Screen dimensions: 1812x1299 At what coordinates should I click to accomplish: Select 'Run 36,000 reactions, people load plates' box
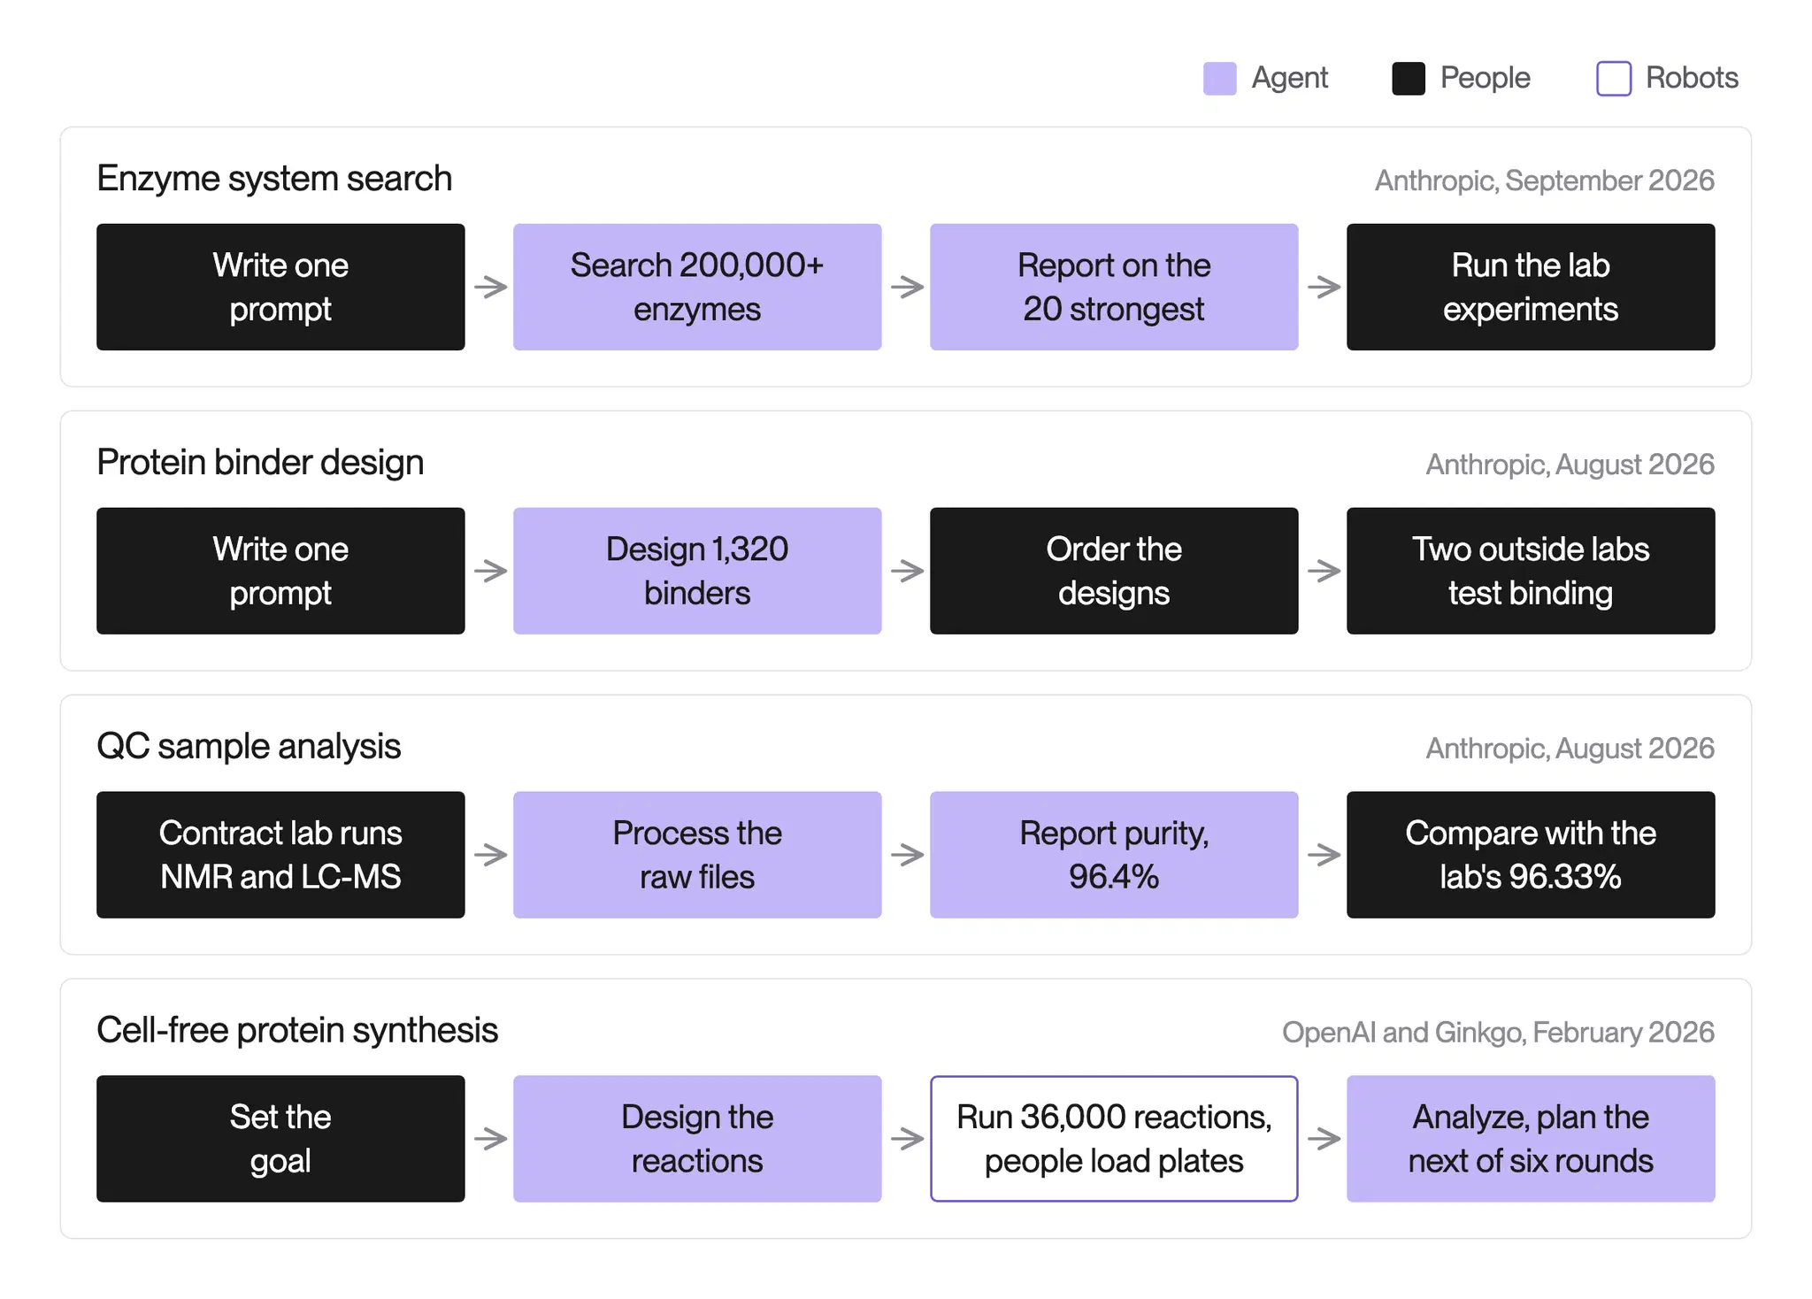point(1114,1139)
